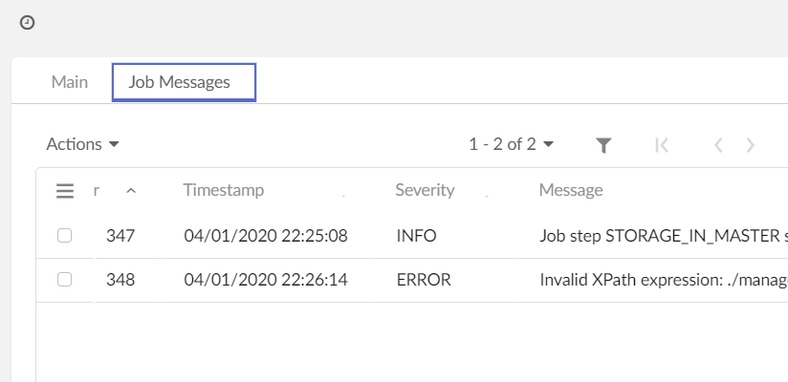Go to next page arrow
The width and height of the screenshot is (788, 382).
click(x=751, y=145)
